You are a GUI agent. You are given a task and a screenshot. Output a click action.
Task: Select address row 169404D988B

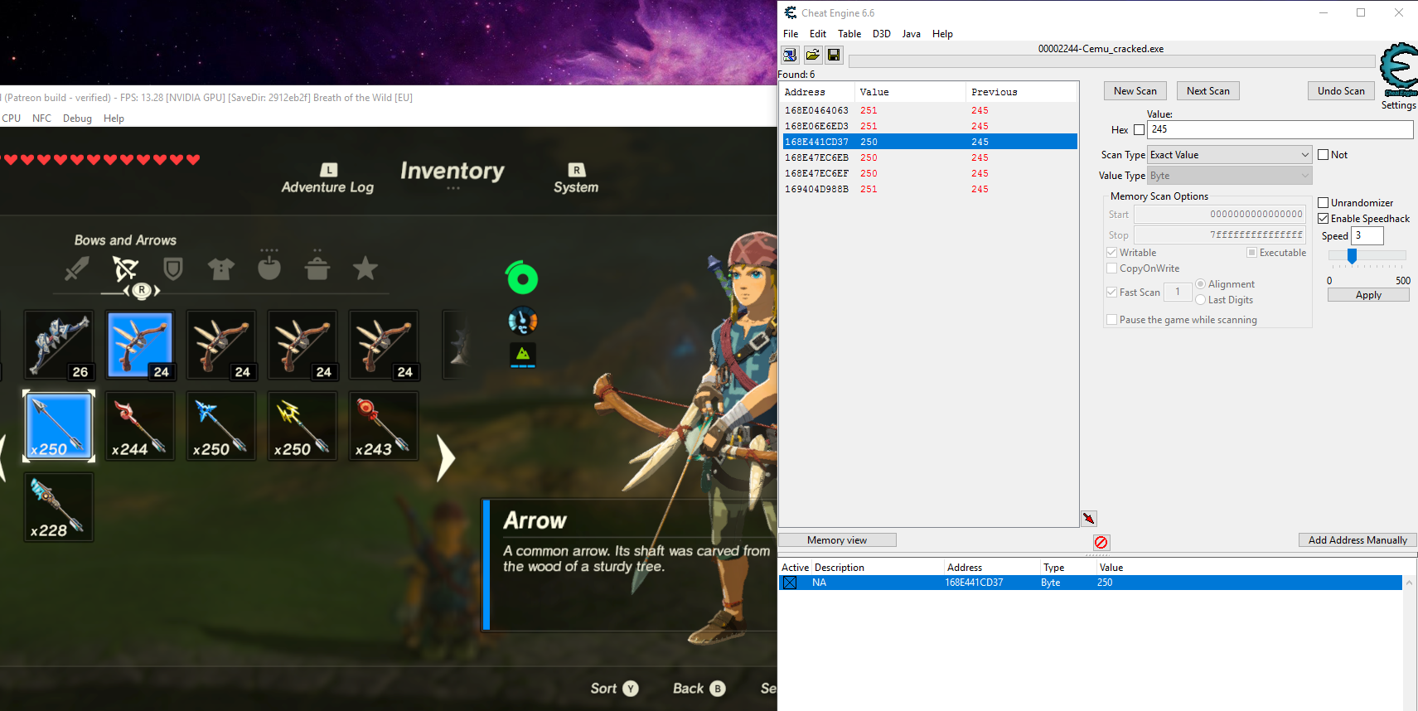tap(930, 189)
